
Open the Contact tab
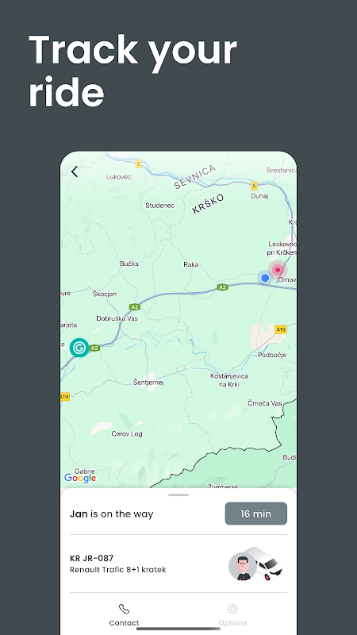124,614
